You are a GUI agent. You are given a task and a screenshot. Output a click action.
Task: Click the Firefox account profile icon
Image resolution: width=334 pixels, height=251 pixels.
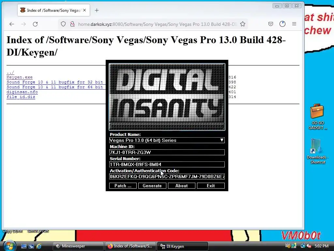point(282,24)
